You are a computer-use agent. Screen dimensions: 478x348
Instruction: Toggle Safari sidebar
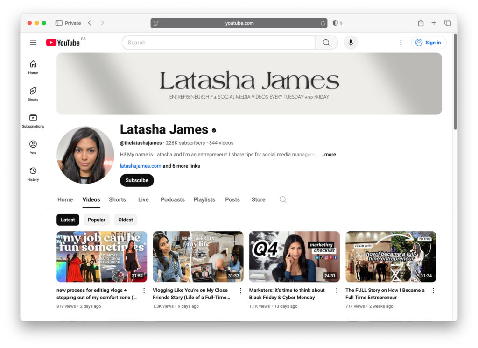tap(59, 23)
